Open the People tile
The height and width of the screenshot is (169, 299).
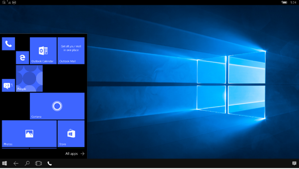29,78
